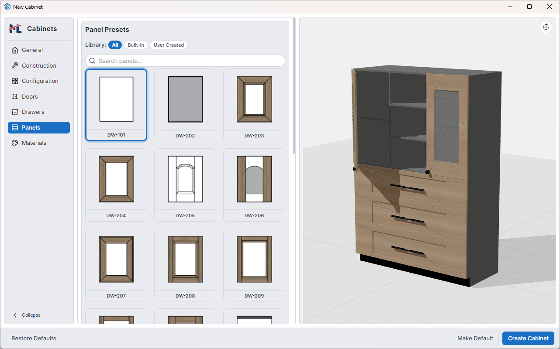Select the DW-207 panel preset
The width and height of the screenshot is (560, 349).
pyautogui.click(x=116, y=265)
